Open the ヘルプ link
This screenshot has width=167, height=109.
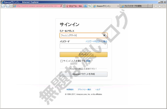click(98, 89)
